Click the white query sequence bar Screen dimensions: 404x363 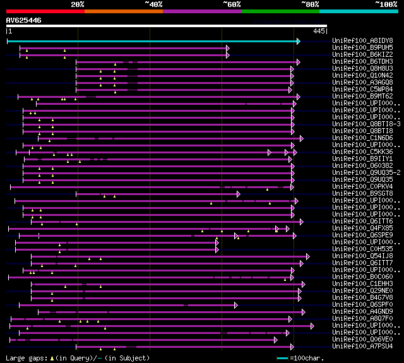[x=167, y=26]
